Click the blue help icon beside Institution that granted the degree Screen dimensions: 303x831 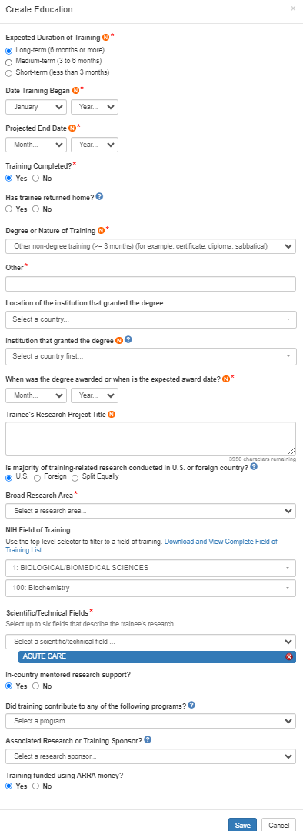click(128, 341)
